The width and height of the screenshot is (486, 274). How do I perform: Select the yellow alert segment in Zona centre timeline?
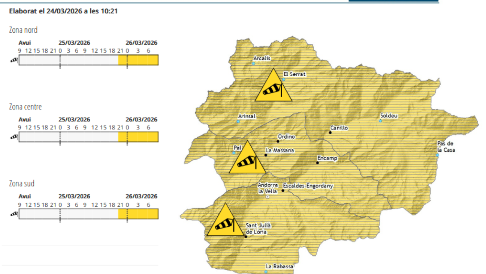click(x=138, y=137)
